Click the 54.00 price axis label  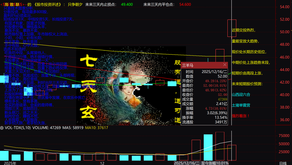(x=285, y=7)
